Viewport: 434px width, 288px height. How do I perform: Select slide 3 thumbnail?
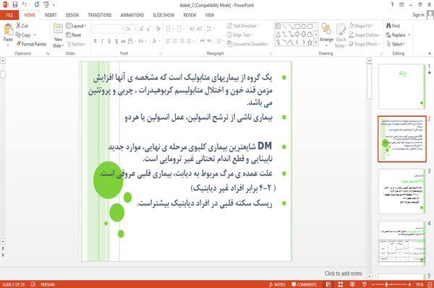coord(401,191)
